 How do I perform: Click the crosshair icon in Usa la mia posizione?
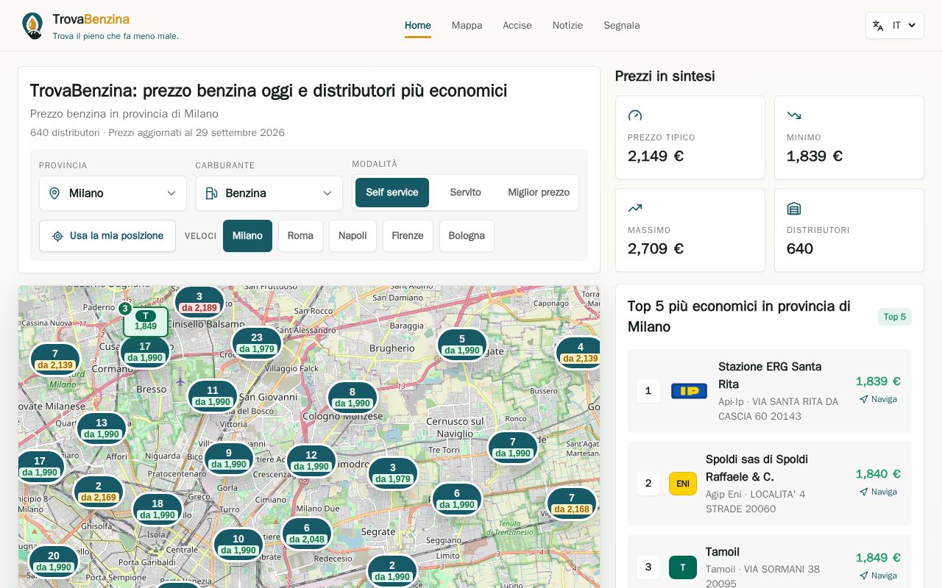point(57,236)
